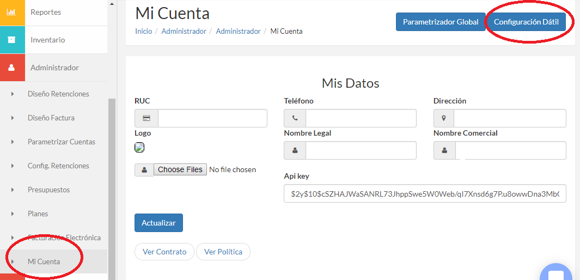Click the Api key field
580x280 pixels.
point(425,193)
